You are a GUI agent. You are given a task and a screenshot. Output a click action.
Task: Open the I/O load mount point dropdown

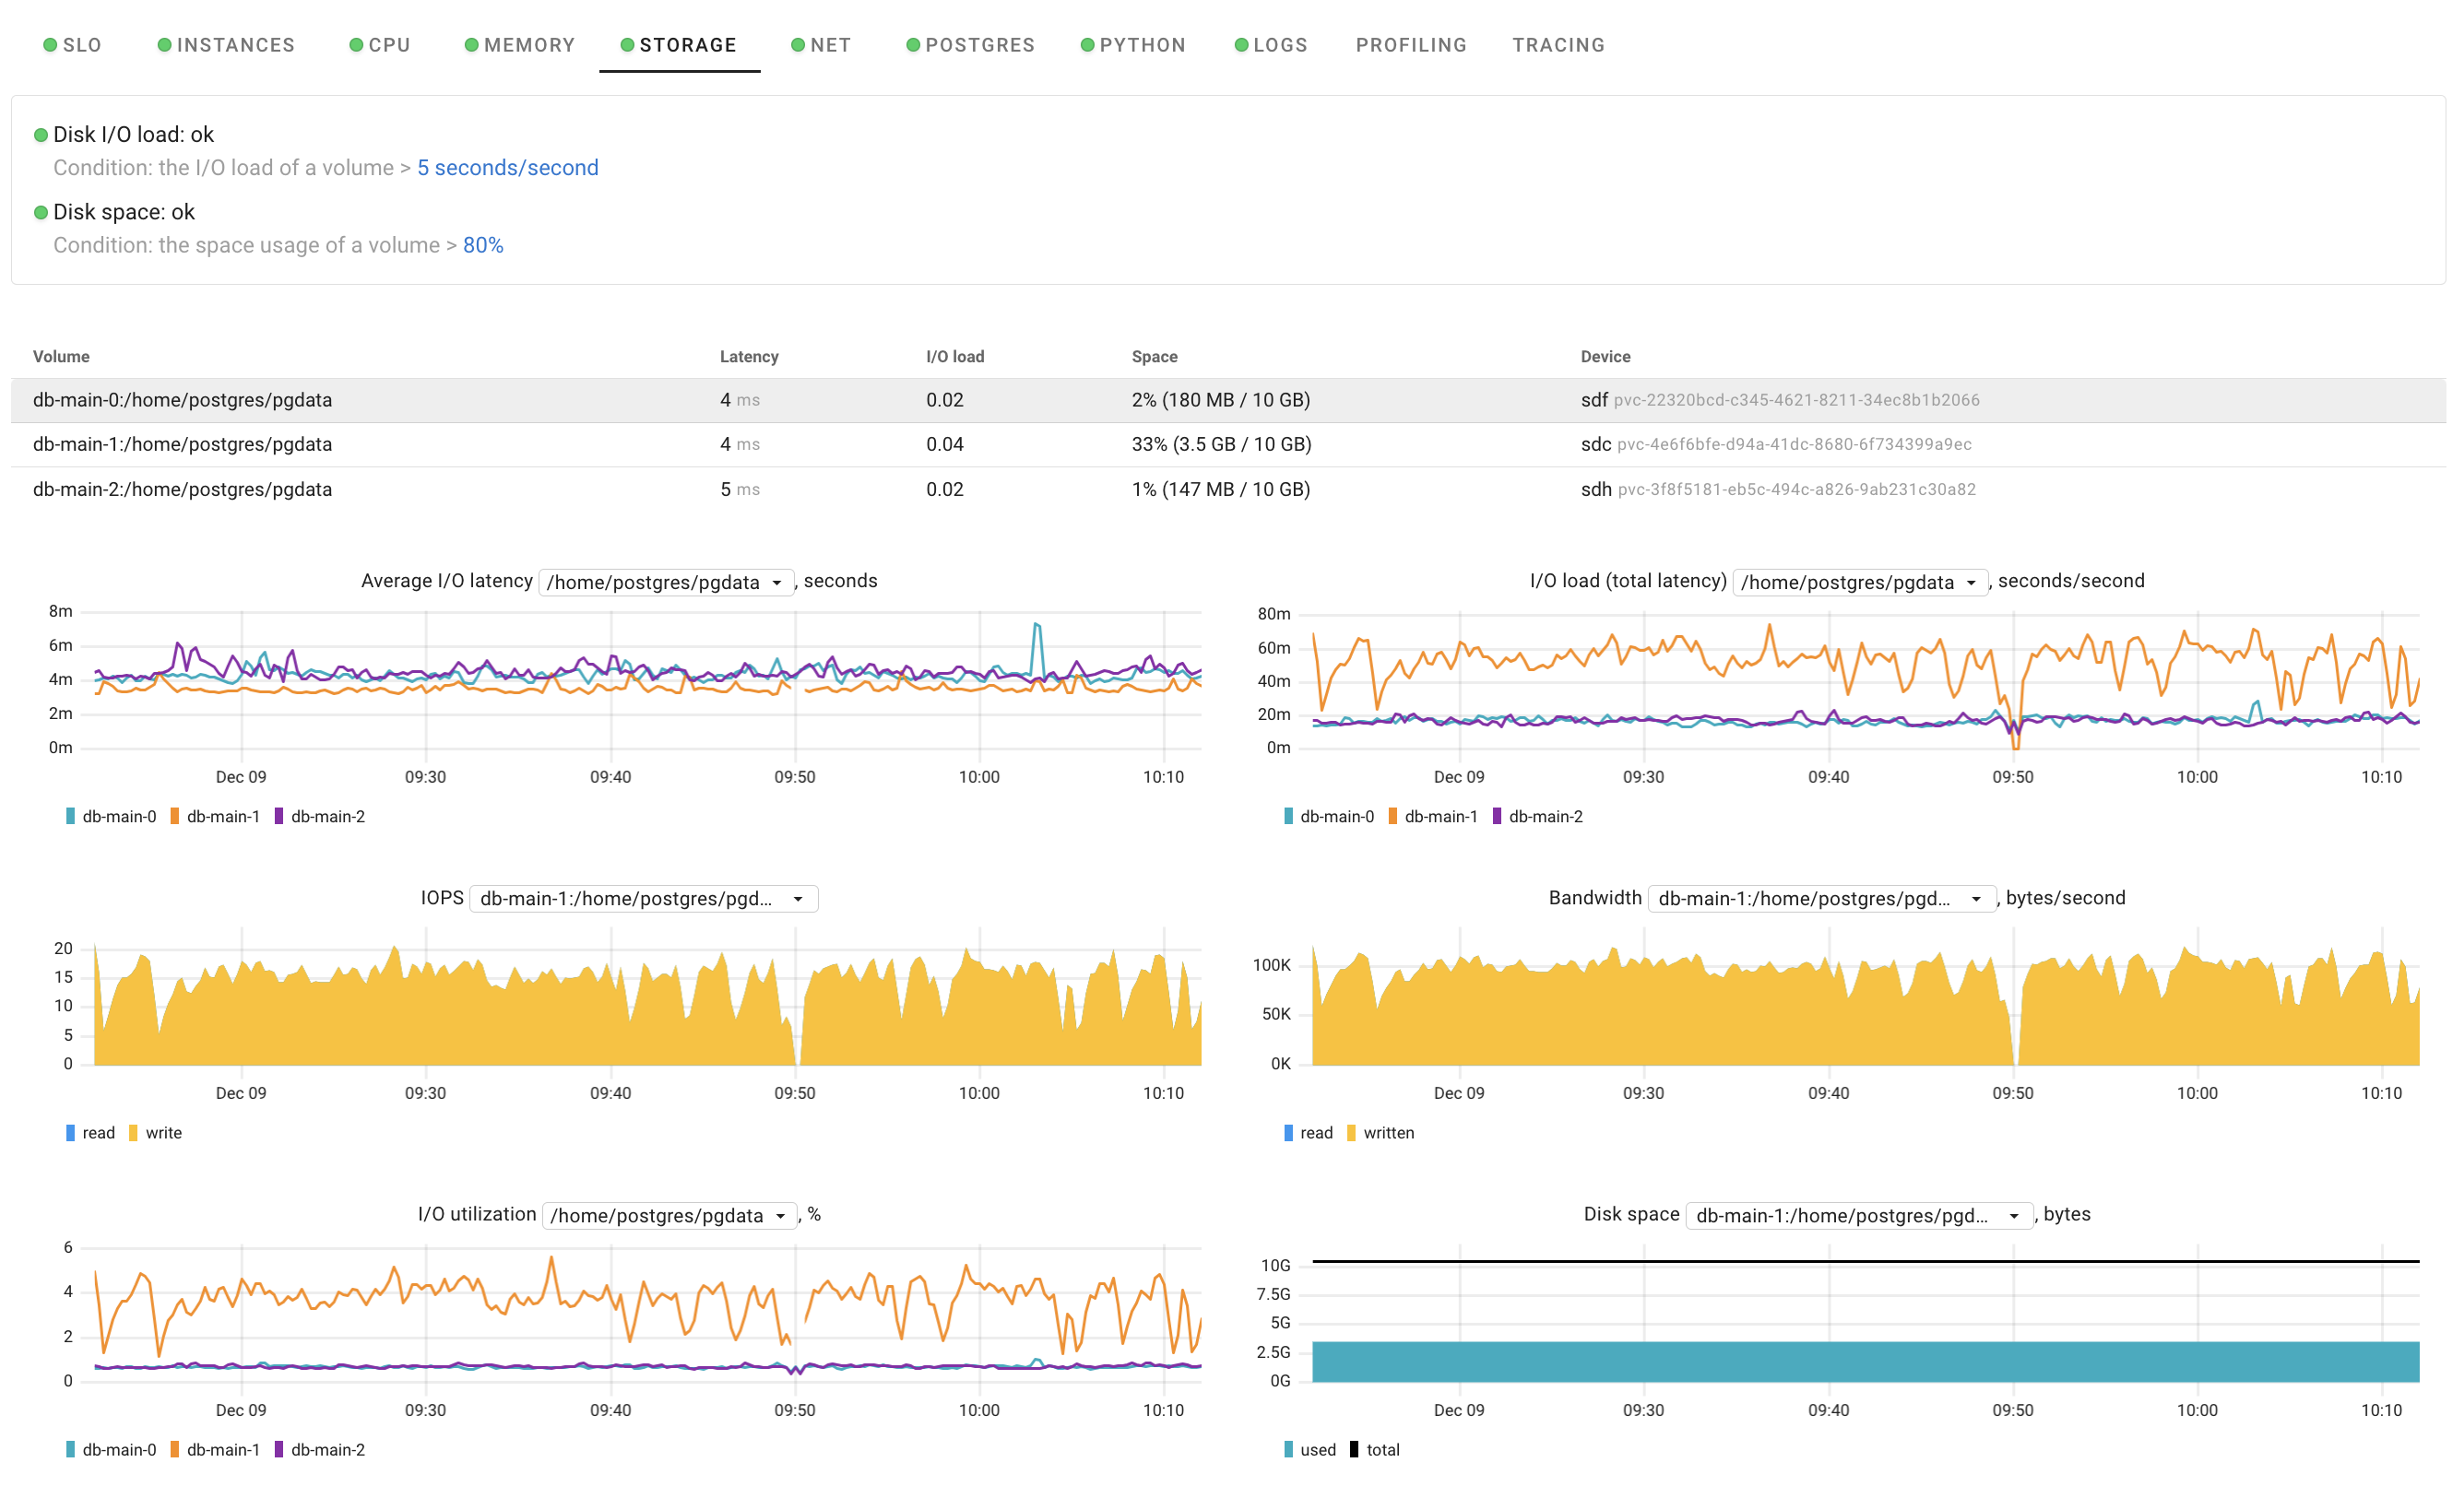click(1860, 583)
